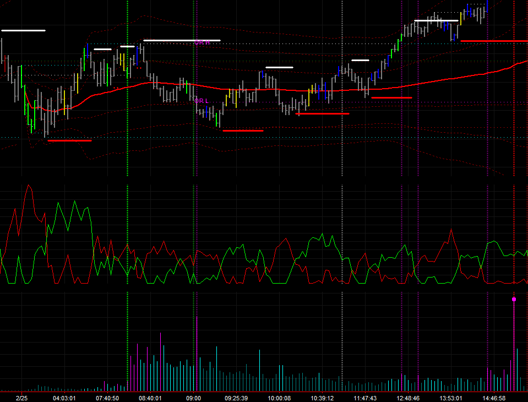Click the 11:47:43 time axis label
528x402 pixels.
(365, 398)
